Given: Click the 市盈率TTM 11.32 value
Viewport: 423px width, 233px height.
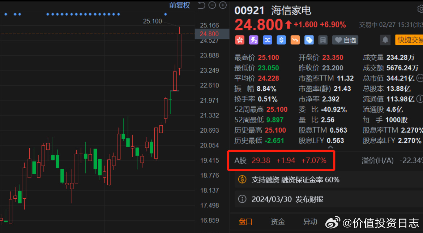Looking at the screenshot, I should (x=345, y=78).
